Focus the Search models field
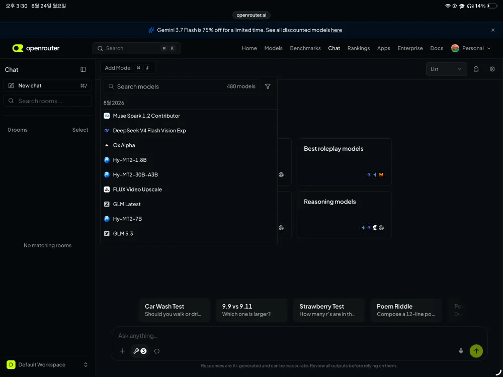Image resolution: width=503 pixels, height=377 pixels. (x=182, y=86)
